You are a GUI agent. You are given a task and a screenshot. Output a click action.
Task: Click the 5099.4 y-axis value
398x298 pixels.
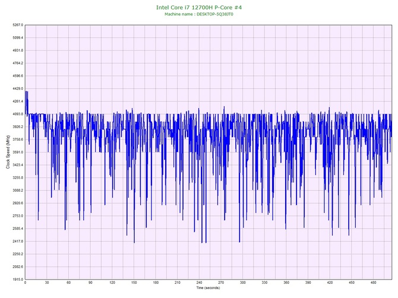(18, 38)
